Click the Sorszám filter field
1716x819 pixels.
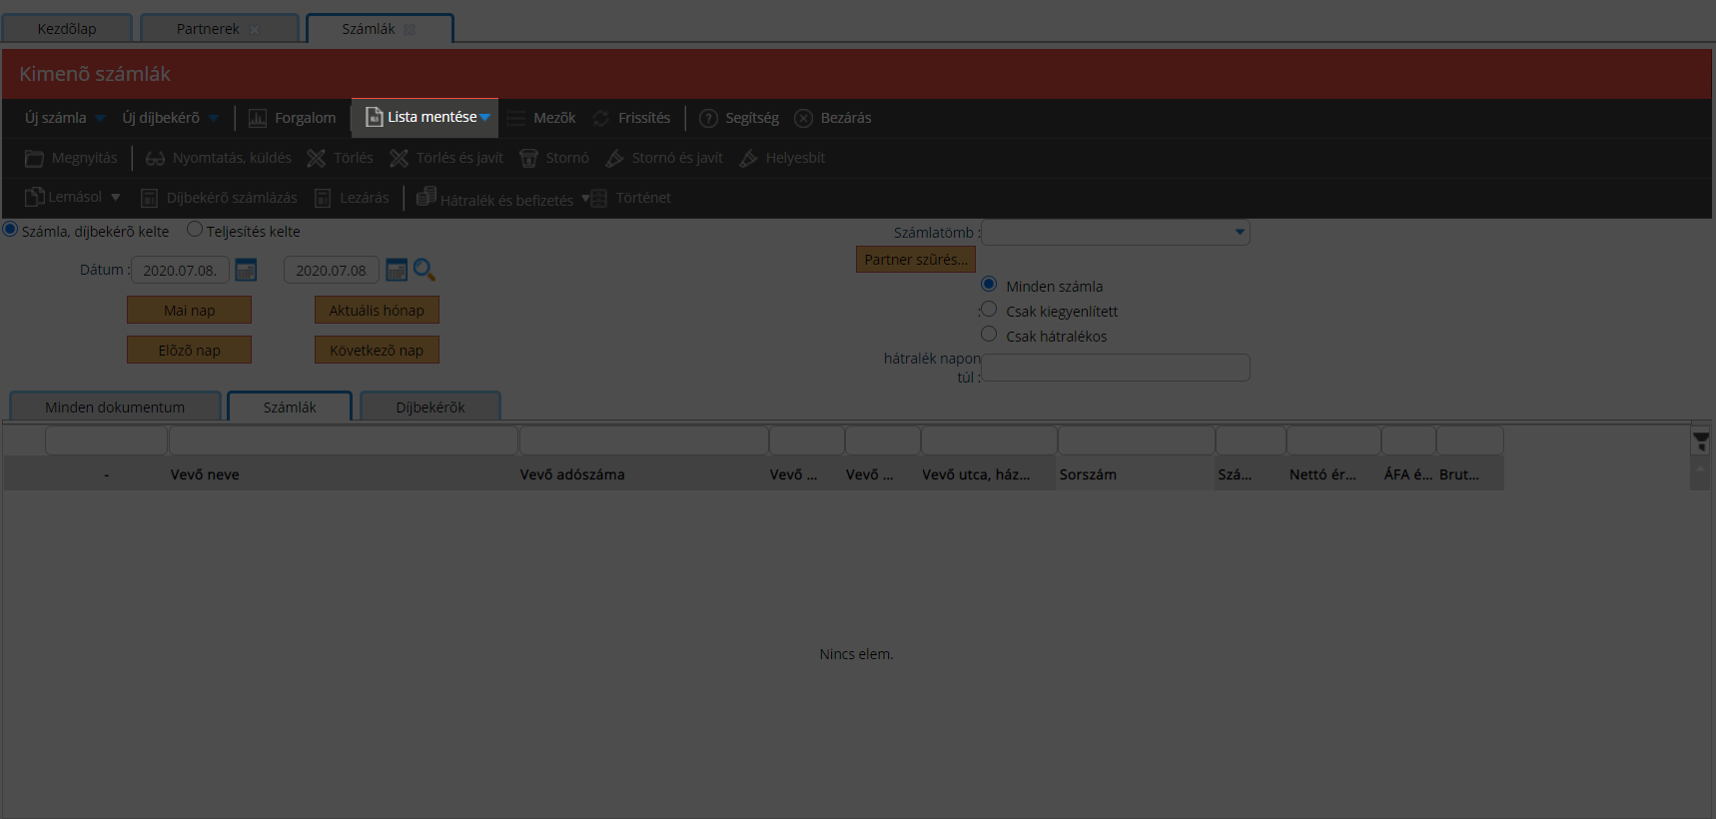point(1137,440)
